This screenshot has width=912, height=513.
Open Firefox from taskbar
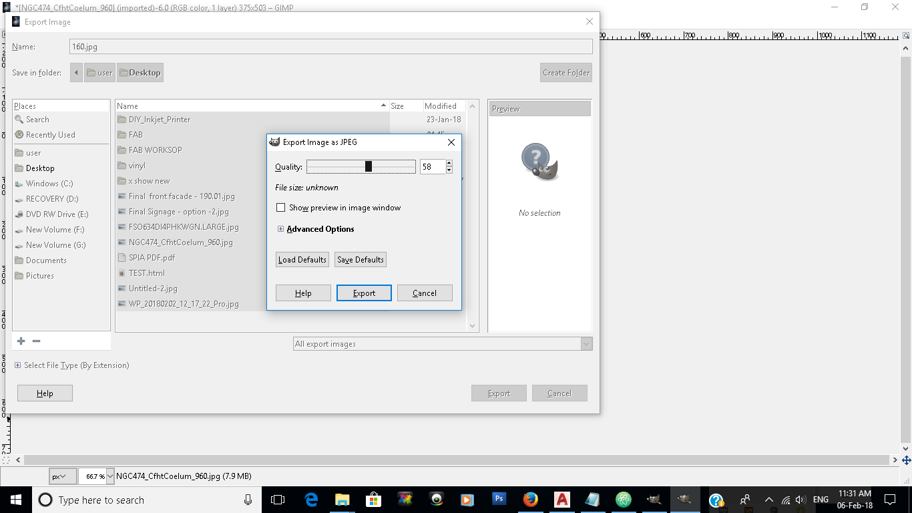pos(530,500)
